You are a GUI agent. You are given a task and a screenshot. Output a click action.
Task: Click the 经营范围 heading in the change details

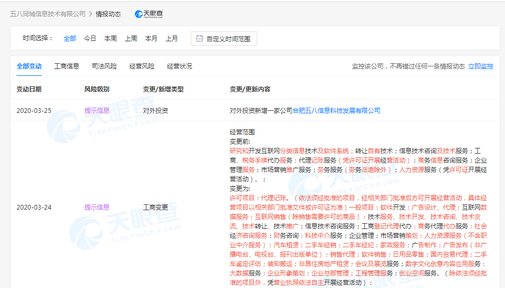click(242, 132)
